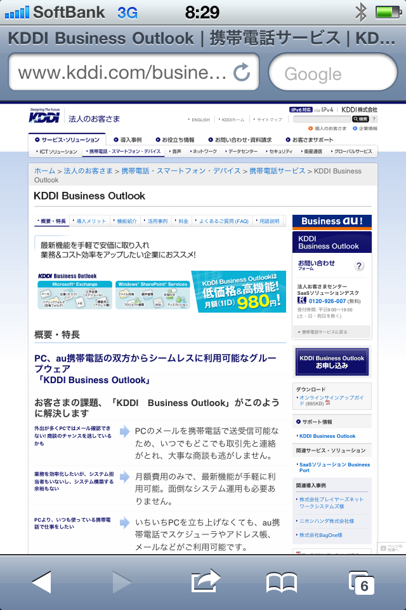The image size is (406, 610).
Task: Open ニホンハンダ株式会社様 case link
Action: pyautogui.click(x=326, y=521)
